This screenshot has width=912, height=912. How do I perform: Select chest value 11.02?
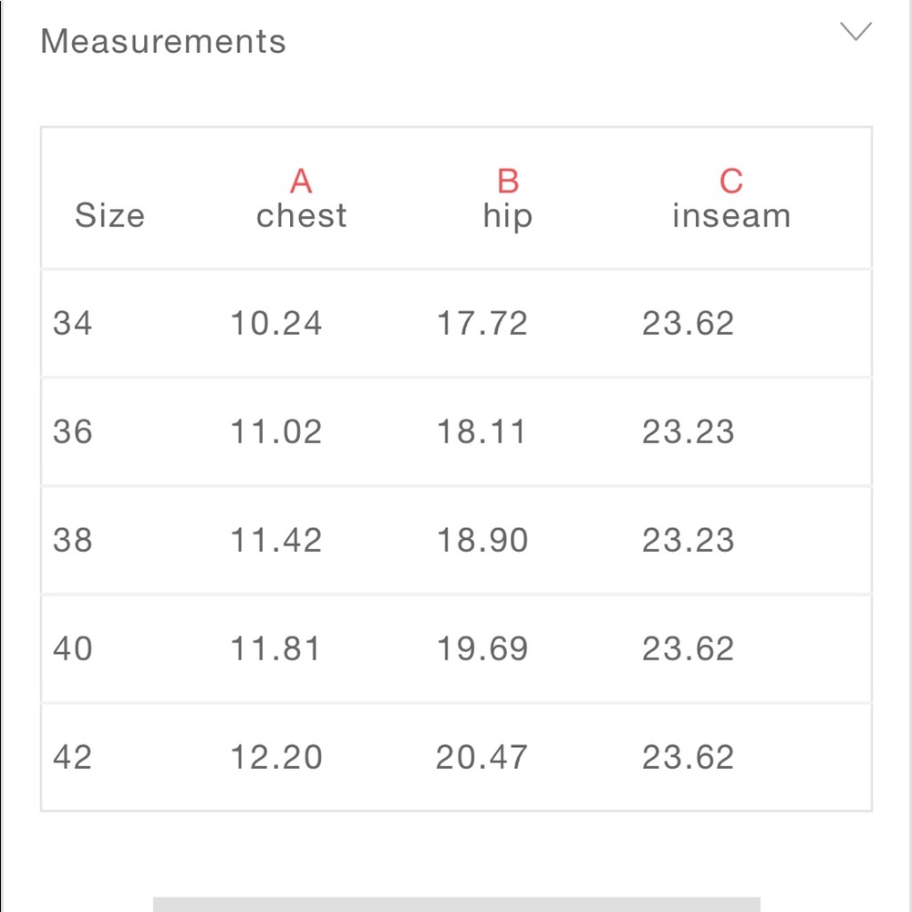276,431
